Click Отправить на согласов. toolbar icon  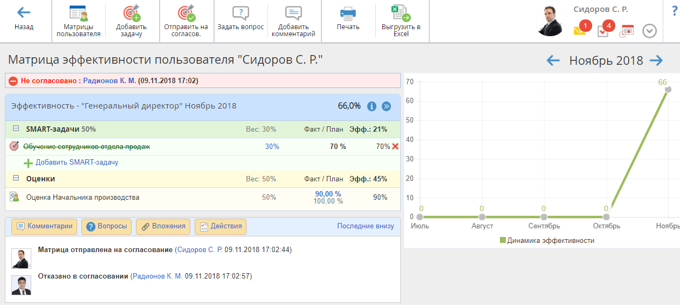pos(186,13)
